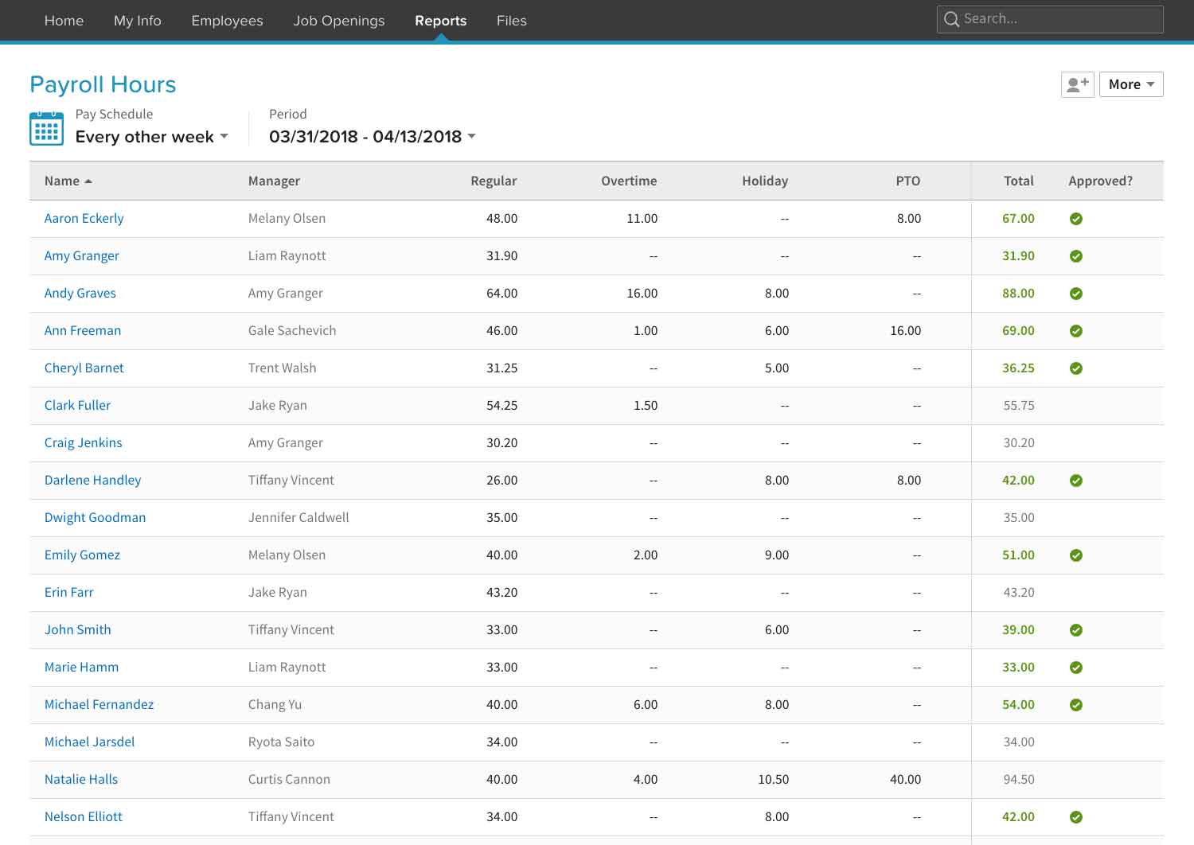Click approved checkmark for Emily Gomez

click(1076, 555)
